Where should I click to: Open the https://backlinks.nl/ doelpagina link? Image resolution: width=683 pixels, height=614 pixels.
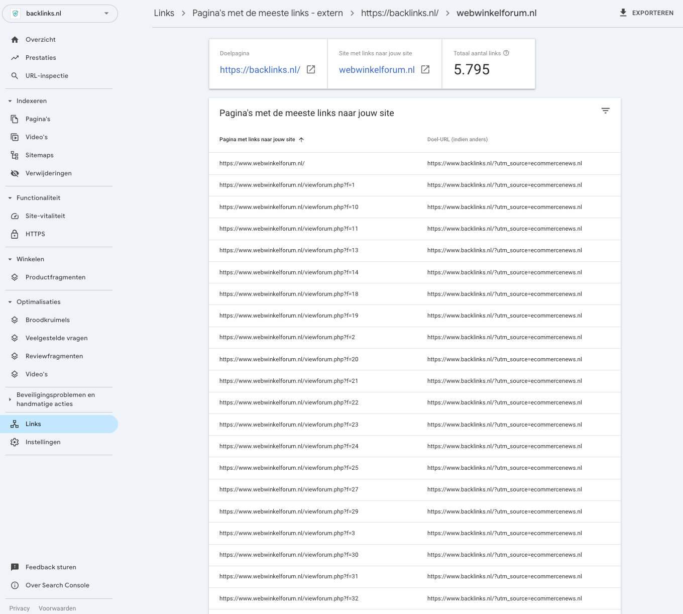[260, 70]
